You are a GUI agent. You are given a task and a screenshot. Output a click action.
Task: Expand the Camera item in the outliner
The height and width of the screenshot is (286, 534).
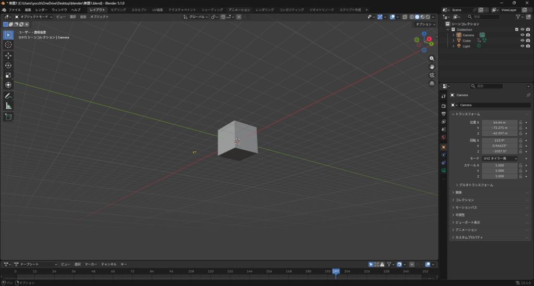click(453, 35)
